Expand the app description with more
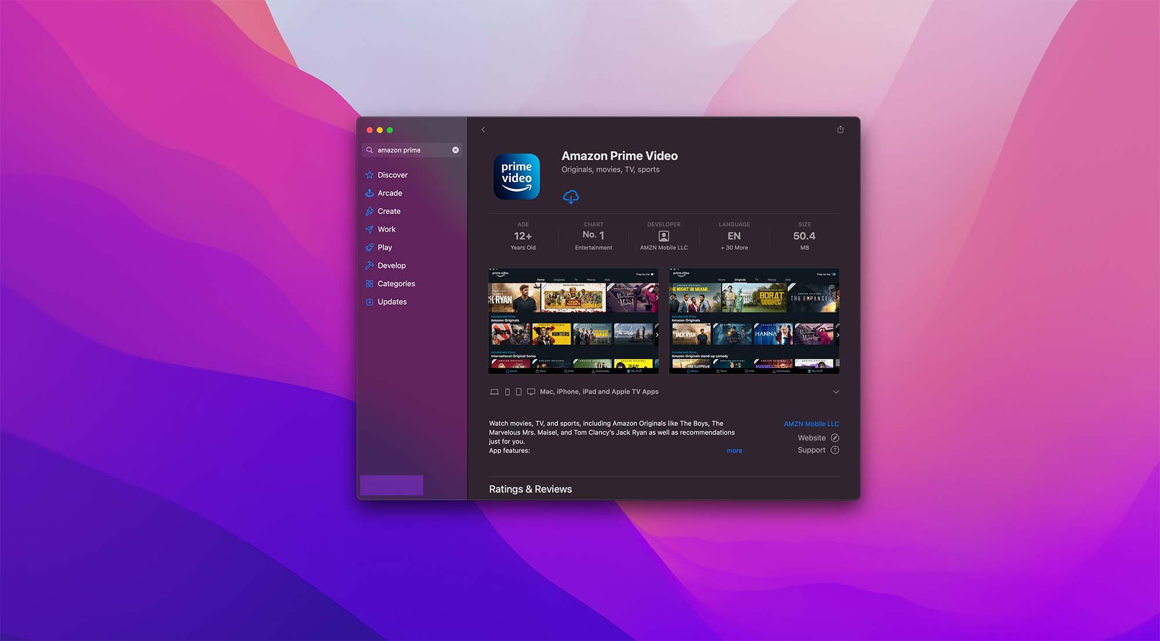Screen dimensions: 1160x641 coord(734,451)
